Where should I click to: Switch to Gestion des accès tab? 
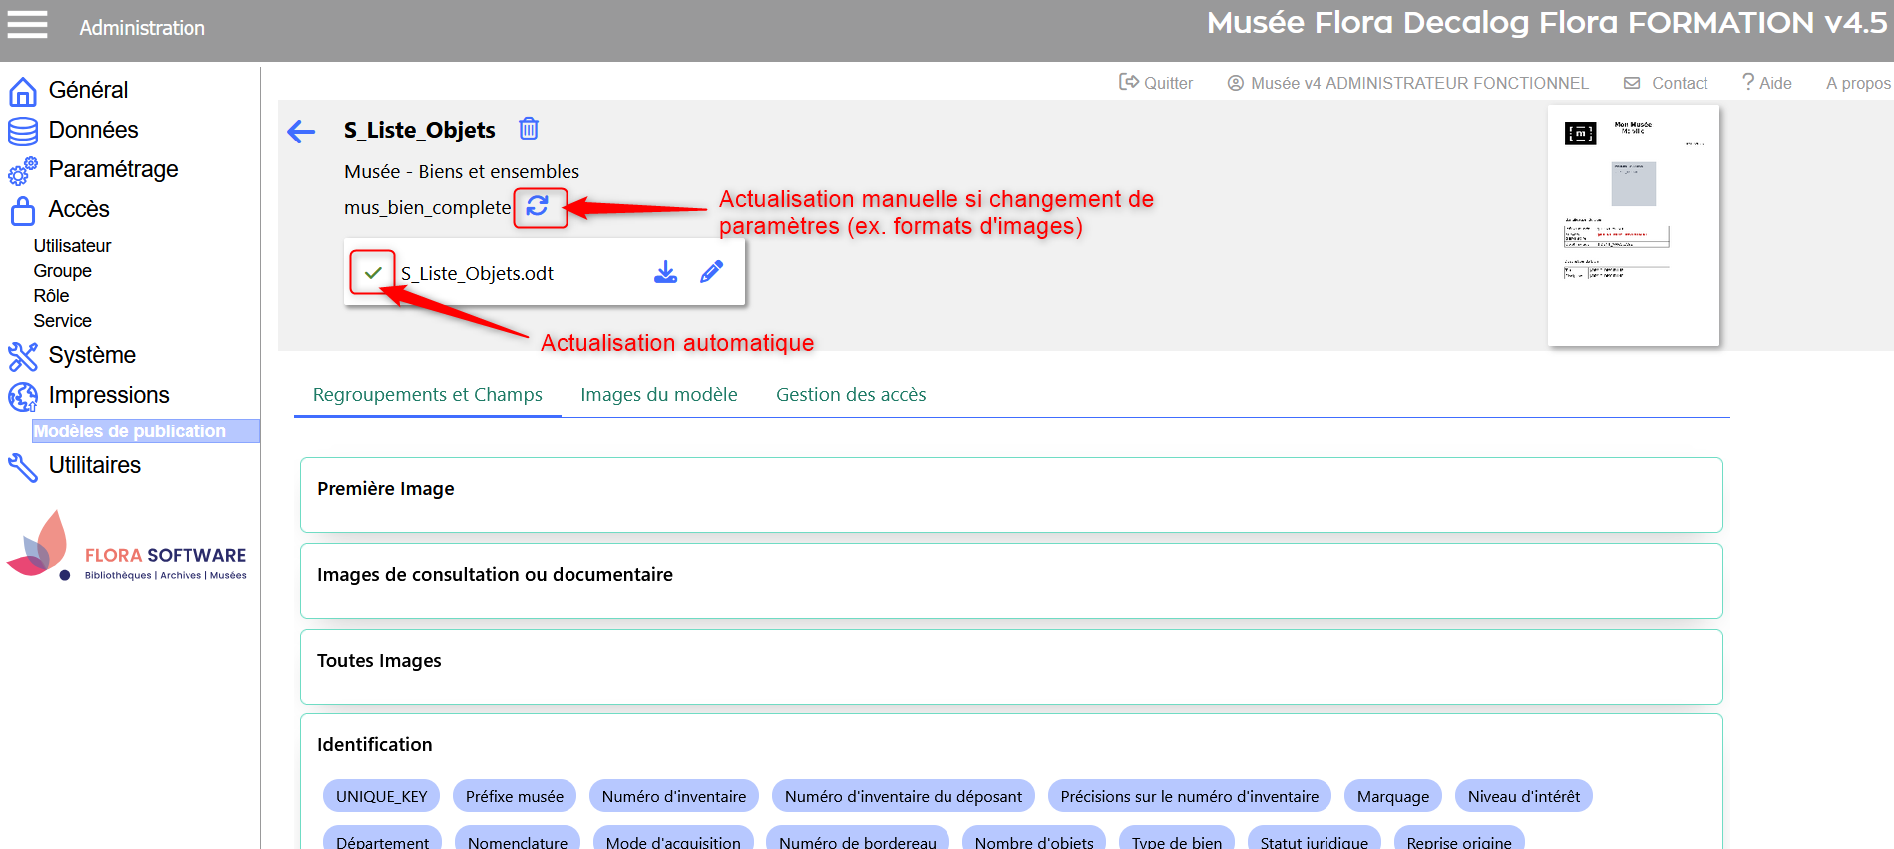pos(850,395)
